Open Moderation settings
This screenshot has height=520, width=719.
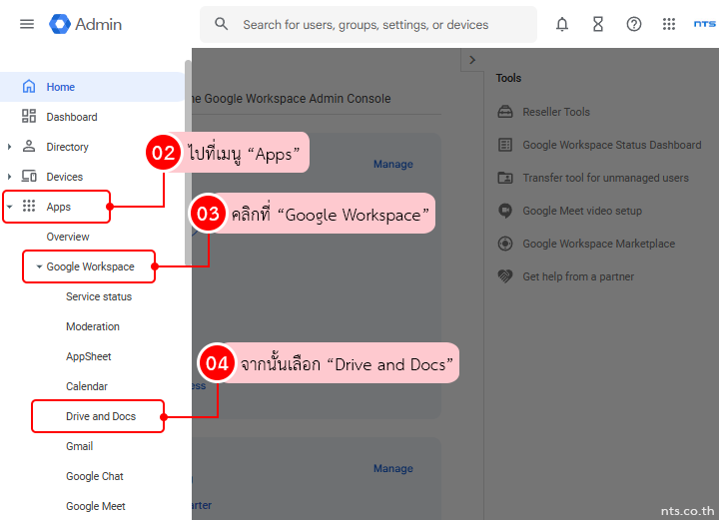[93, 326]
